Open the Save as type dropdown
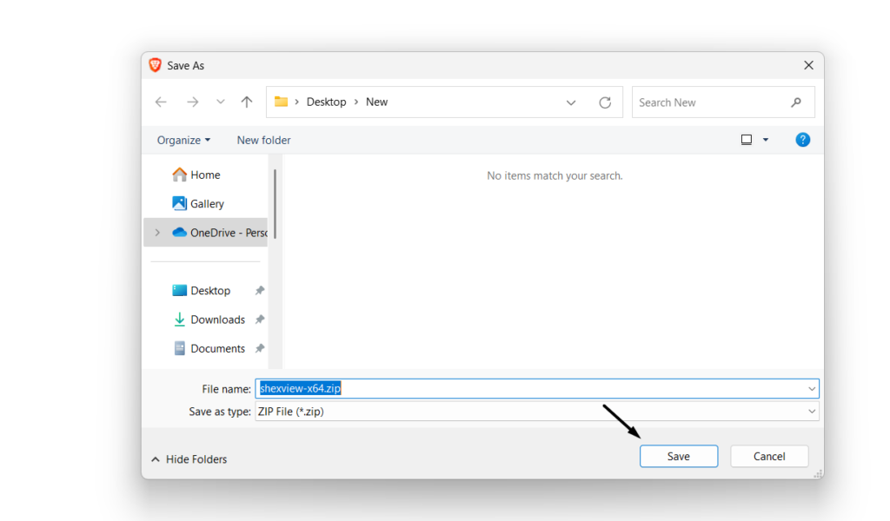Screen dimensions: 890x521 (812, 412)
